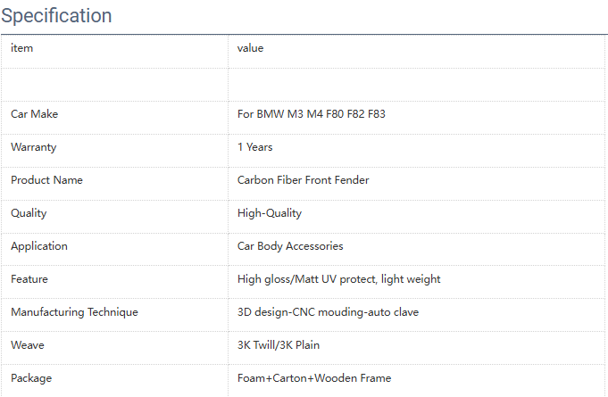The image size is (608, 397).
Task: Click the Specification heading
Action: pyautogui.click(x=57, y=16)
